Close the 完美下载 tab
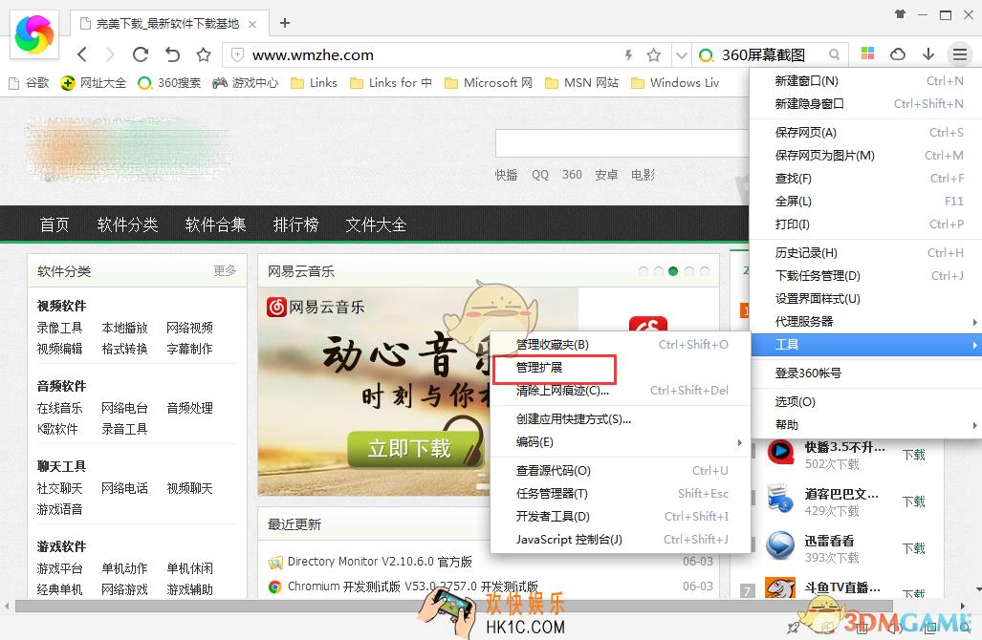982x640 pixels. 252,25
